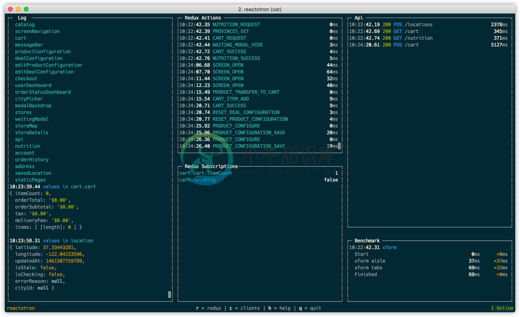Click SCREEN_OPEN action at 10:24:12.23
The height and width of the screenshot is (317, 520).
pos(258,85)
